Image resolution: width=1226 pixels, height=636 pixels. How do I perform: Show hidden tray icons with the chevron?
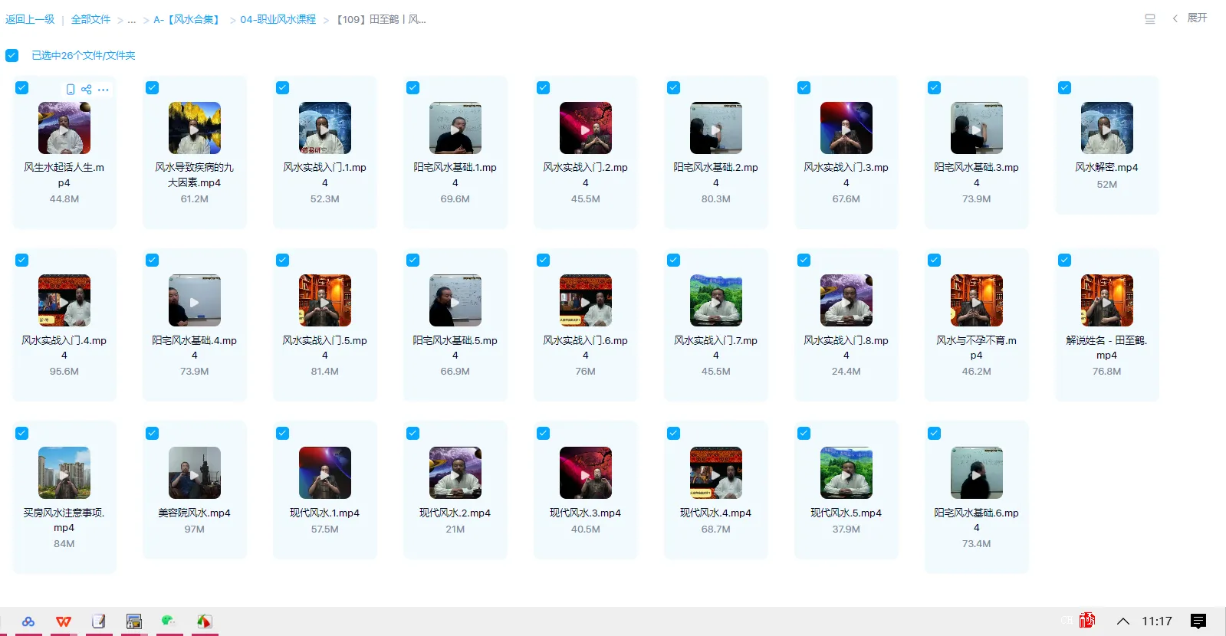point(1122,621)
